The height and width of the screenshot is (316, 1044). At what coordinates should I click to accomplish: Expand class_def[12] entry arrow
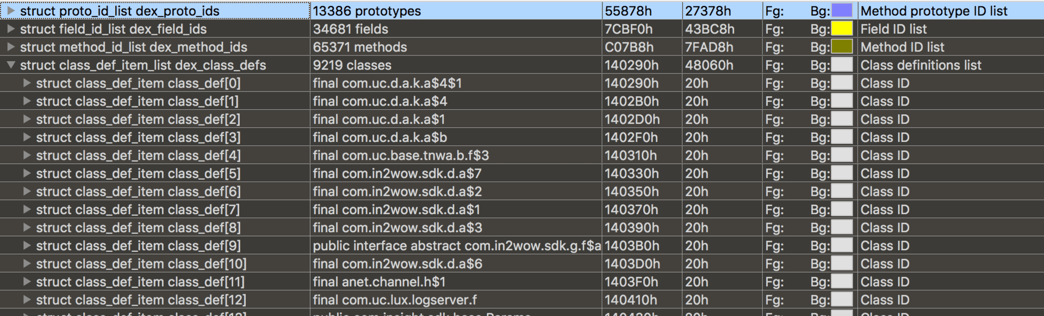(27, 300)
